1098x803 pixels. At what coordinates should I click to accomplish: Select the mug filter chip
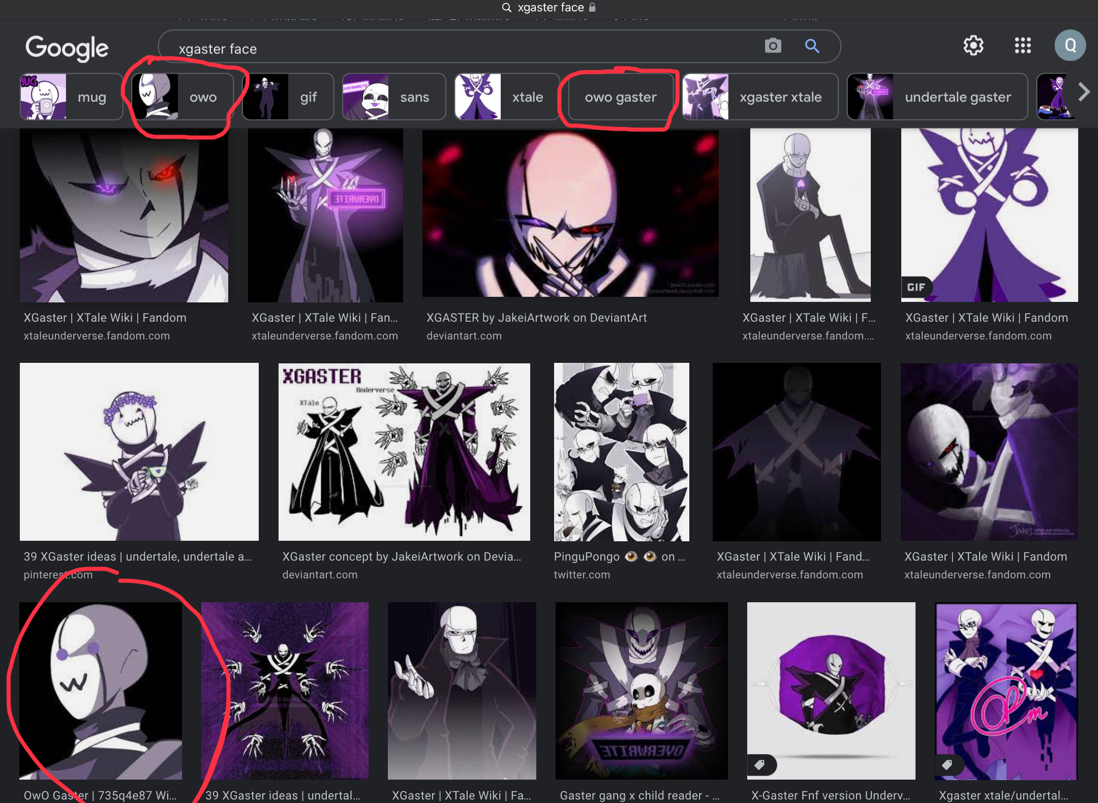click(x=72, y=97)
